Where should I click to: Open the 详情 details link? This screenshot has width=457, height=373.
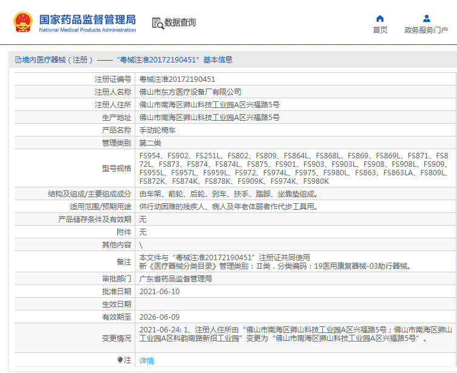click(146, 361)
